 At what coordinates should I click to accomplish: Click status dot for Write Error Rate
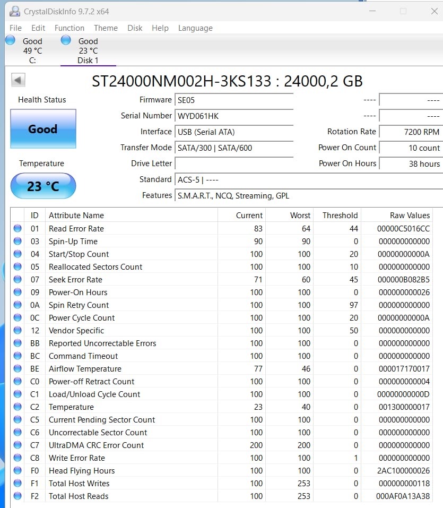click(18, 458)
